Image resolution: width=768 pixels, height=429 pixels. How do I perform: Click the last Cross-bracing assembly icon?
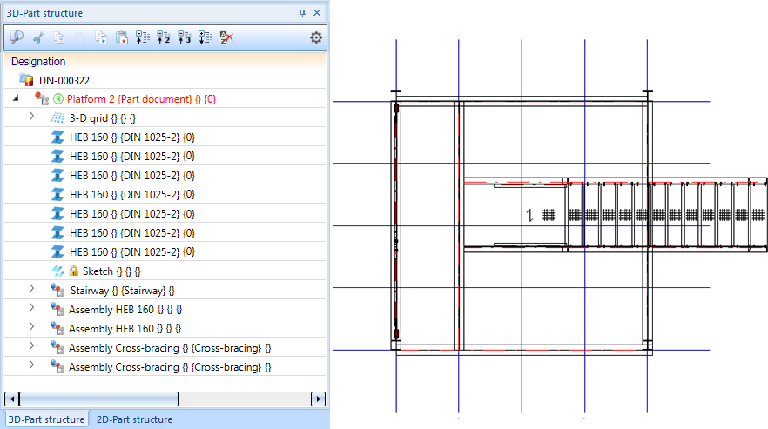57,367
